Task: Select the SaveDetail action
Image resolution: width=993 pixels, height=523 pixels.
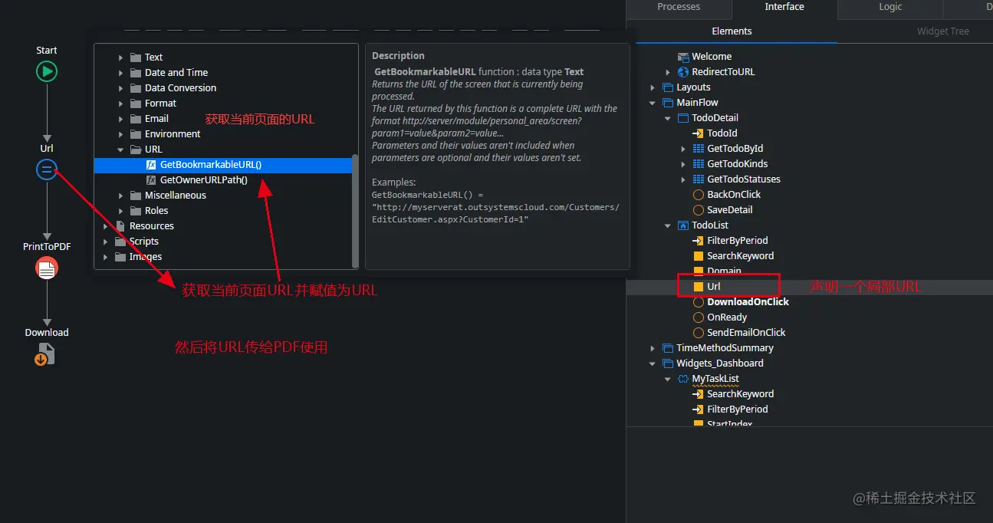Action: click(x=730, y=210)
